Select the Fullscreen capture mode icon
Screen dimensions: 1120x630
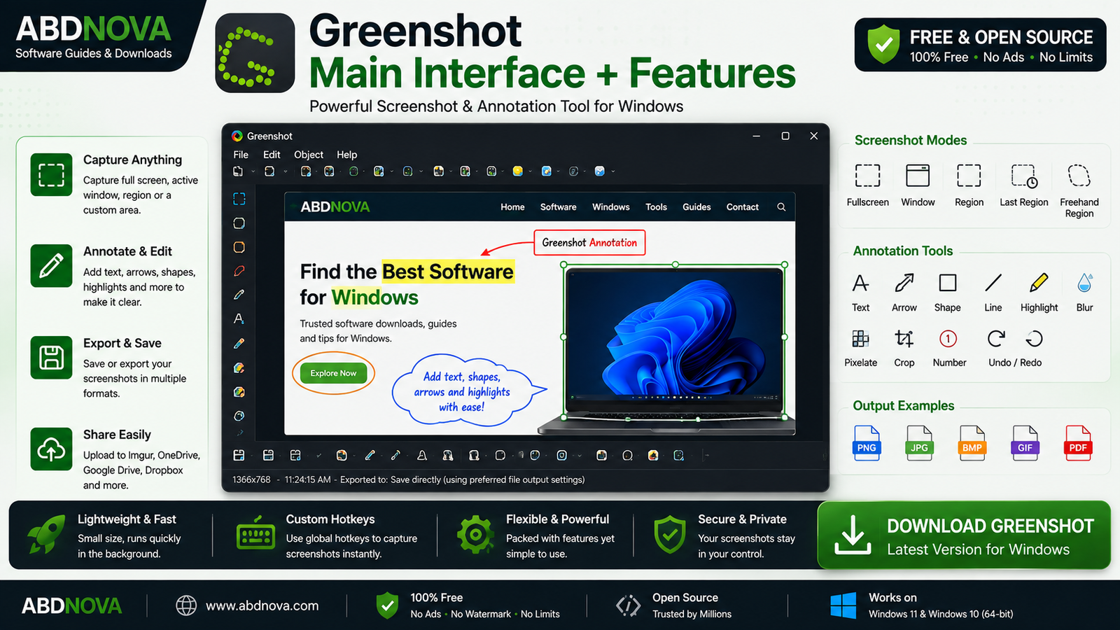point(867,175)
